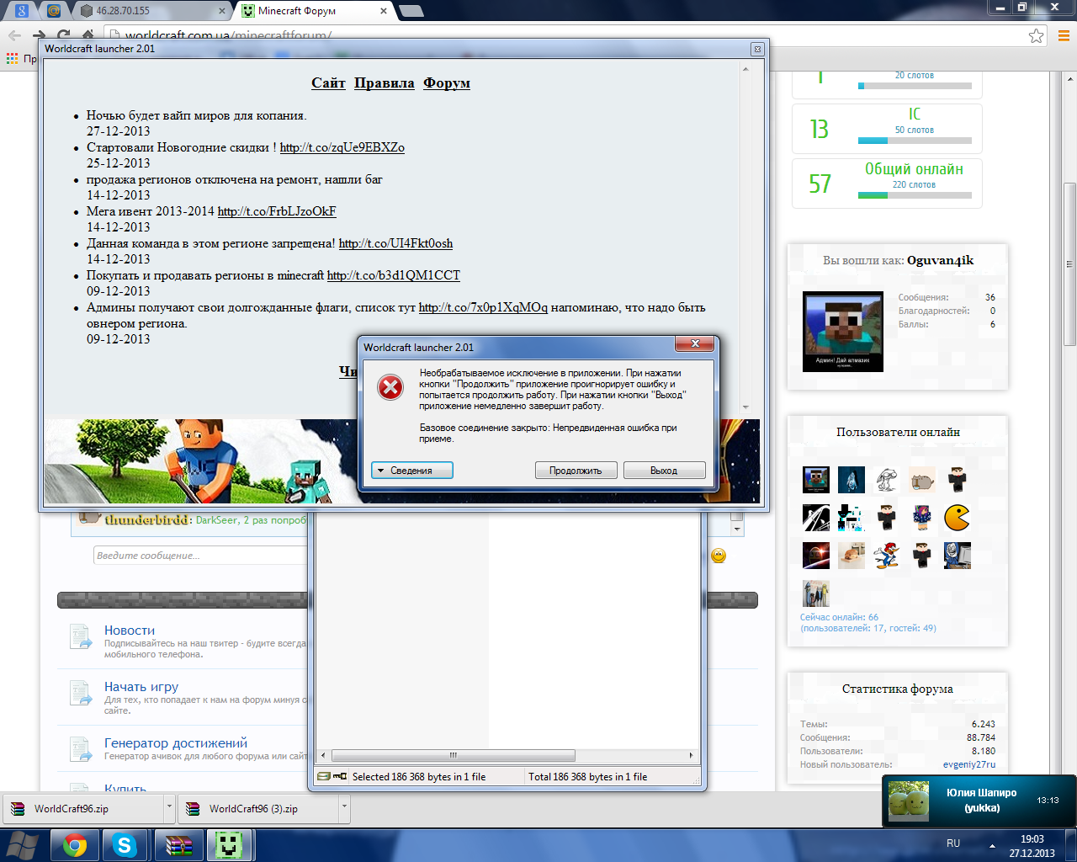Click Chrome reload page icon
Screen dimensions: 1077x862
[64, 35]
